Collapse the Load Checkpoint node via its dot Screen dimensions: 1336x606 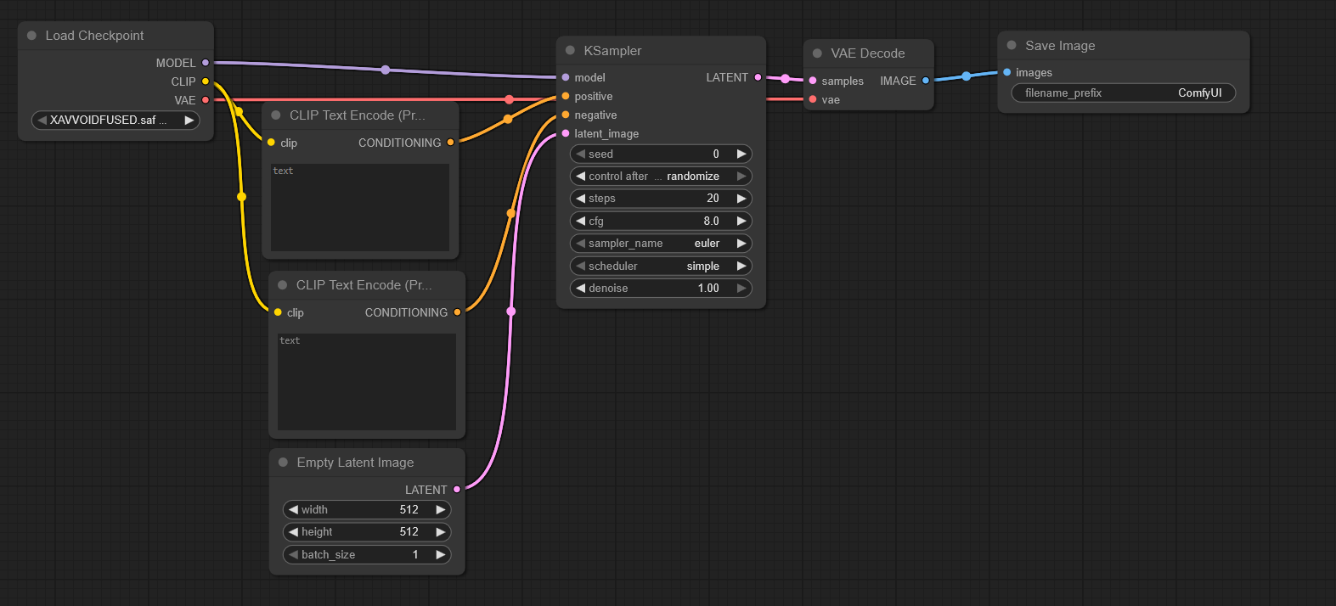[x=31, y=36]
